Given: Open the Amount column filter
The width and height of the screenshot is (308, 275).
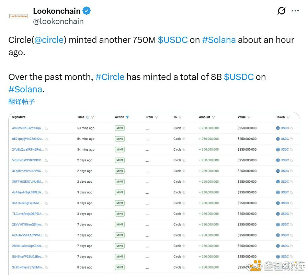Looking at the screenshot, I should (x=214, y=117).
